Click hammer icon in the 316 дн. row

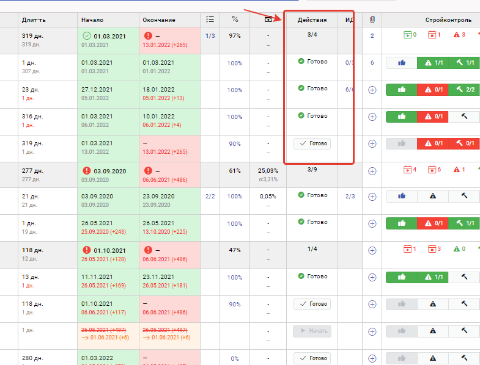point(463,116)
